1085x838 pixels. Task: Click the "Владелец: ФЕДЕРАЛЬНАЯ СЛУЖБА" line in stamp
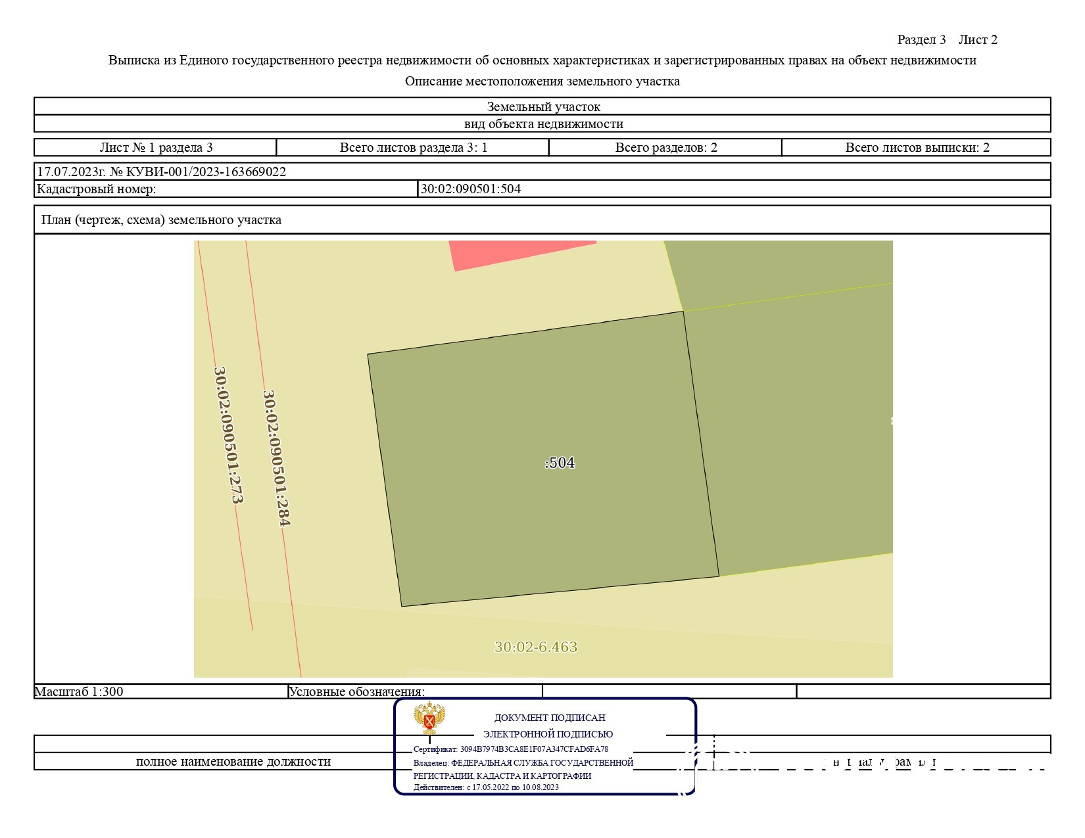(x=523, y=762)
